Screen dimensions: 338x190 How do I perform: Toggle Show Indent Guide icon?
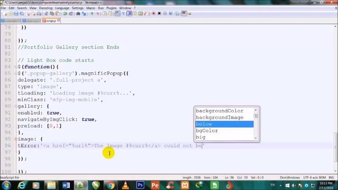pyautogui.click(x=129, y=14)
